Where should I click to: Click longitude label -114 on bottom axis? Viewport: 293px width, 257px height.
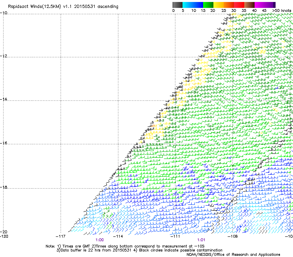pyautogui.click(x=118, y=236)
